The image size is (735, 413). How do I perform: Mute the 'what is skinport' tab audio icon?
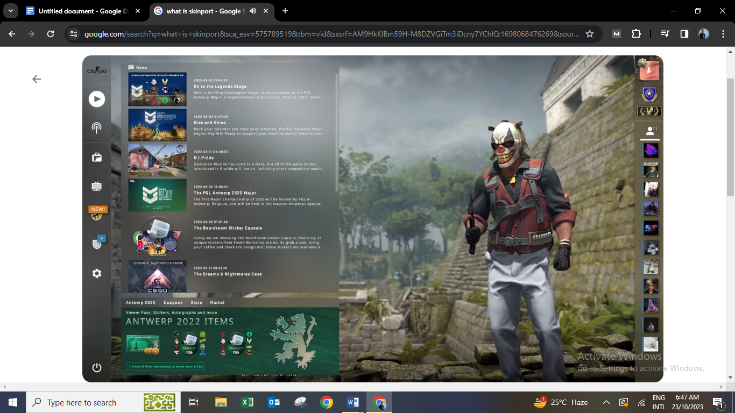pyautogui.click(x=253, y=11)
